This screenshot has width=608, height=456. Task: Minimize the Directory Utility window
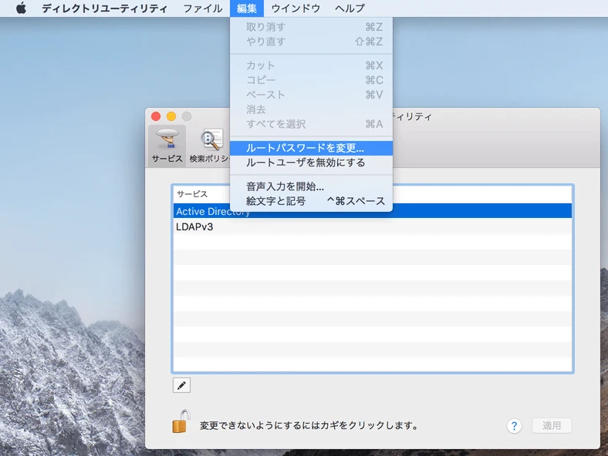coord(171,116)
